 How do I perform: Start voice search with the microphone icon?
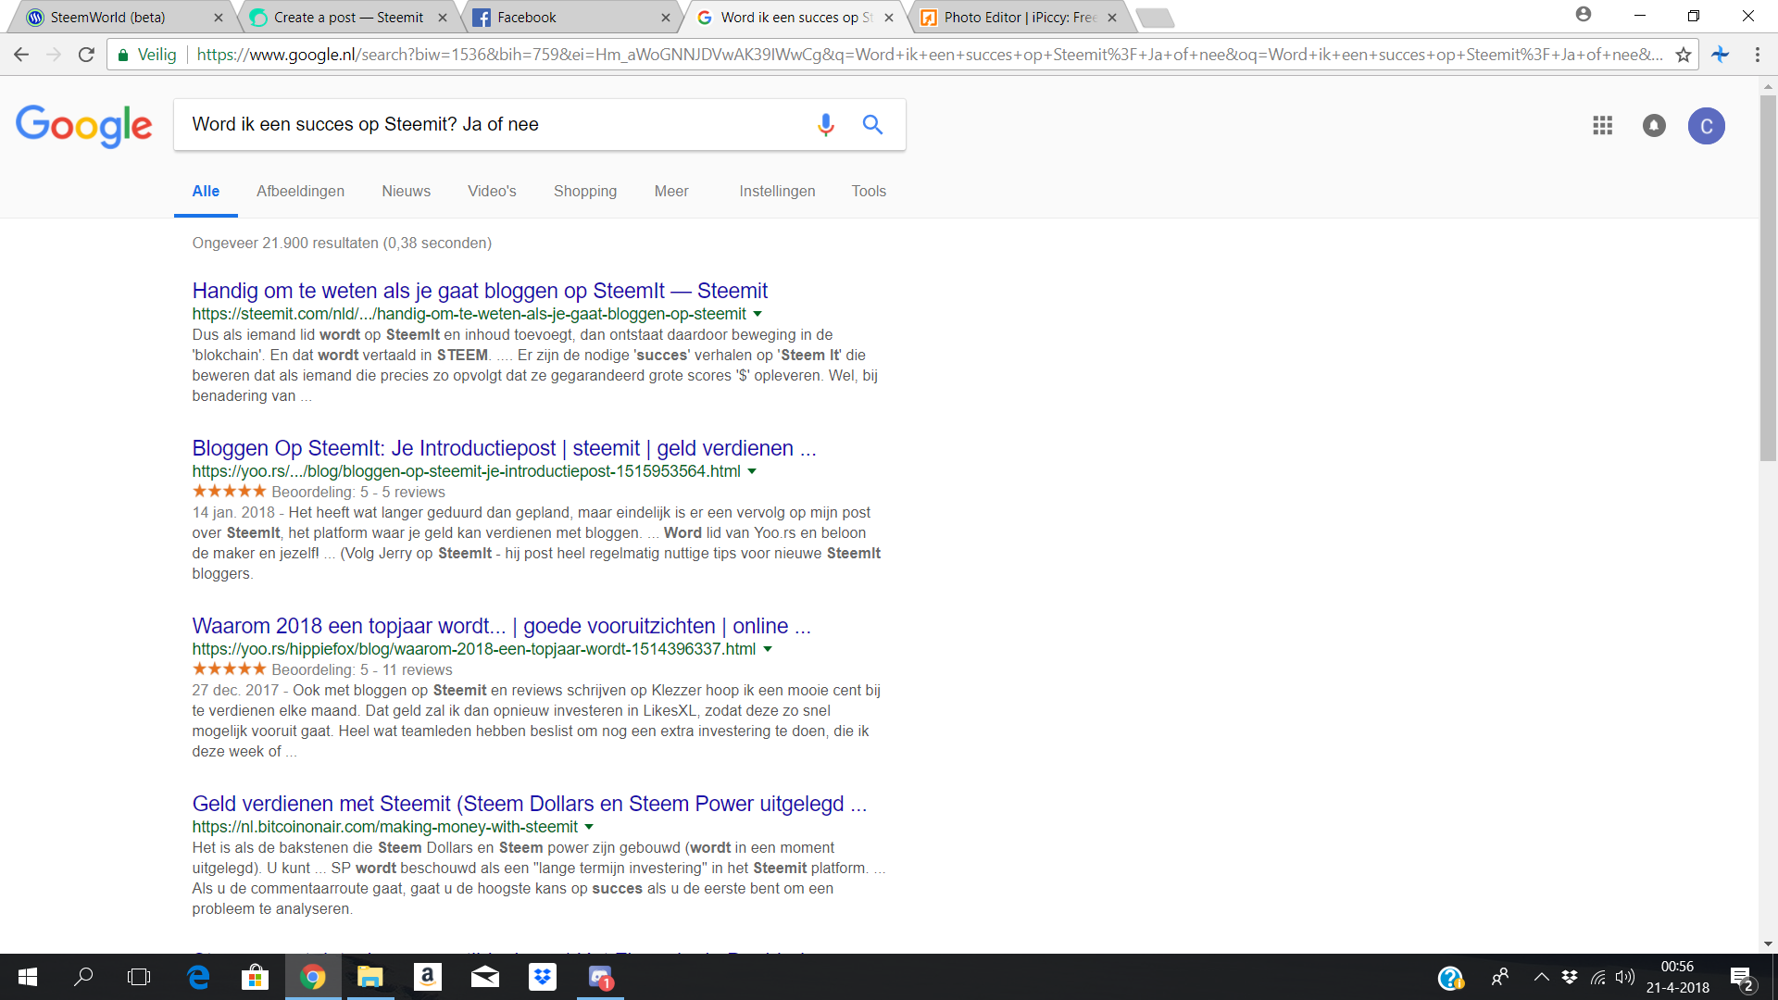click(825, 124)
